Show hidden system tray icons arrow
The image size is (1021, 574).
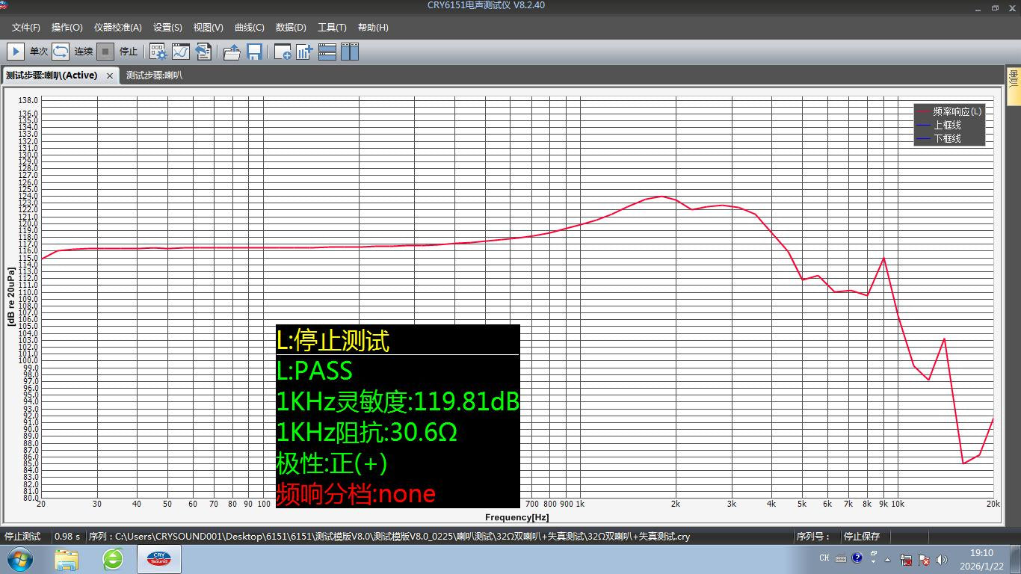pyautogui.click(x=888, y=559)
